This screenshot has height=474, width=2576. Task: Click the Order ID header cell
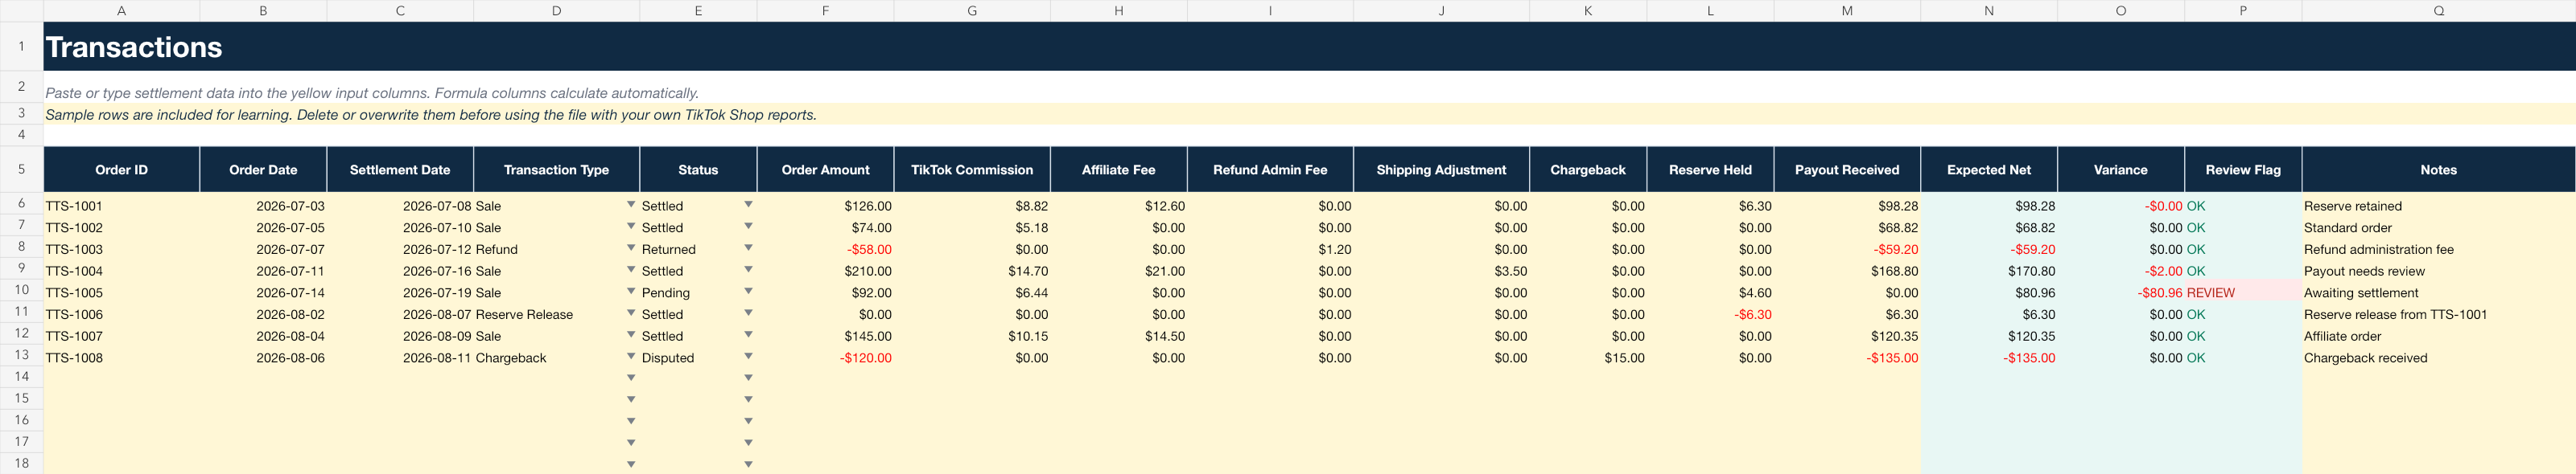(121, 170)
